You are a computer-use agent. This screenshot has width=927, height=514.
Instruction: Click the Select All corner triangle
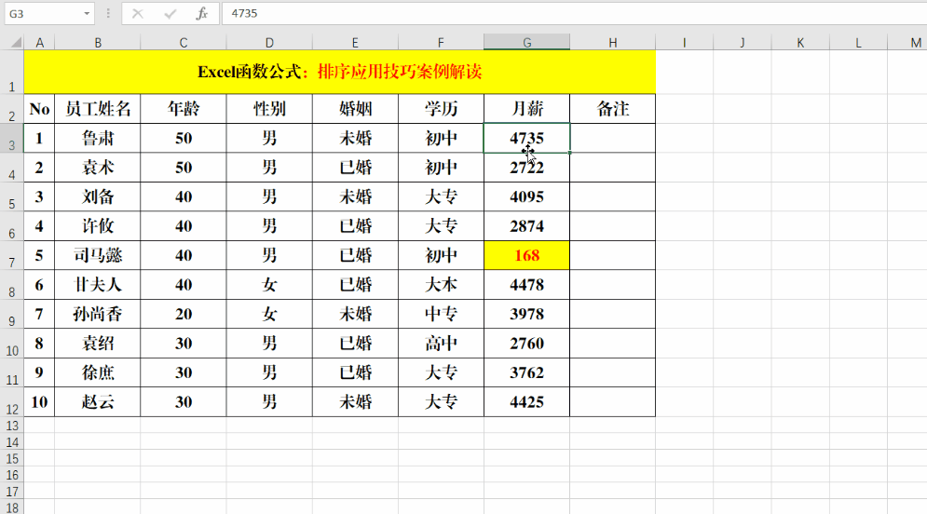click(16, 43)
